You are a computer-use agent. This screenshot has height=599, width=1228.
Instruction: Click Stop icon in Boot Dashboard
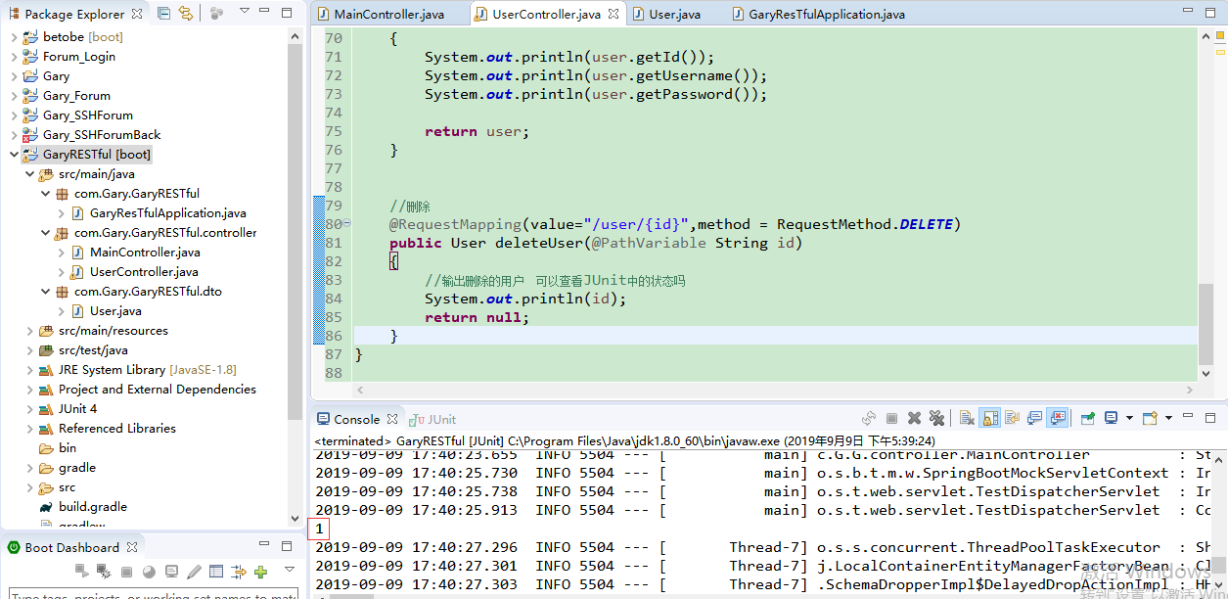tap(126, 572)
